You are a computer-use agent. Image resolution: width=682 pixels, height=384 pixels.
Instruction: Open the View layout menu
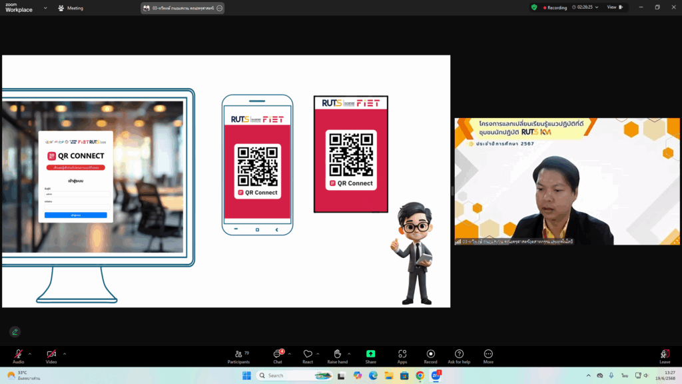615,7
